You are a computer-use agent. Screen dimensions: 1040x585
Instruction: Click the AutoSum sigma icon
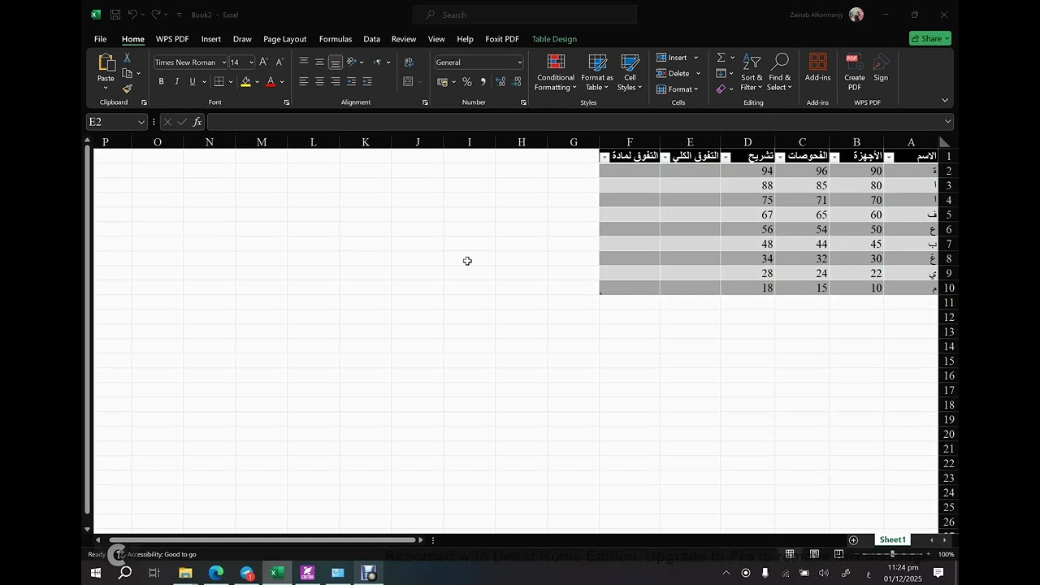point(721,58)
